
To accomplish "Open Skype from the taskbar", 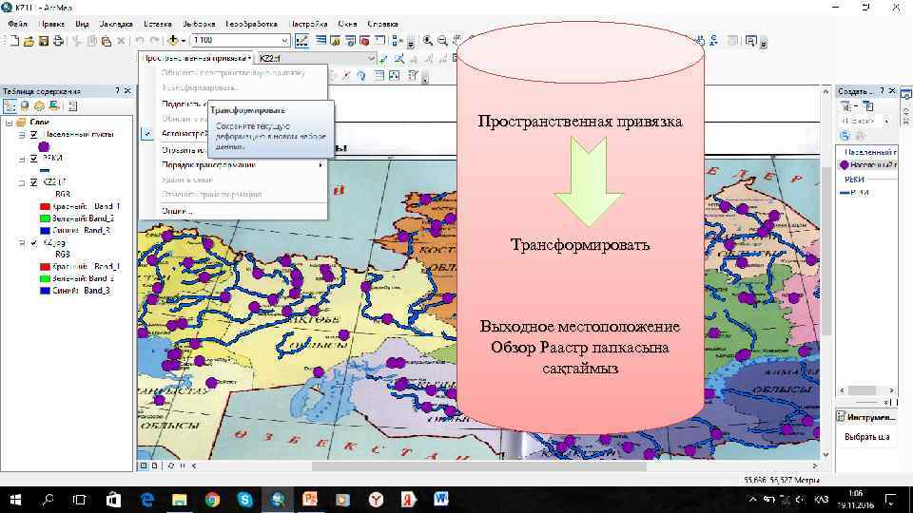I will (x=245, y=499).
